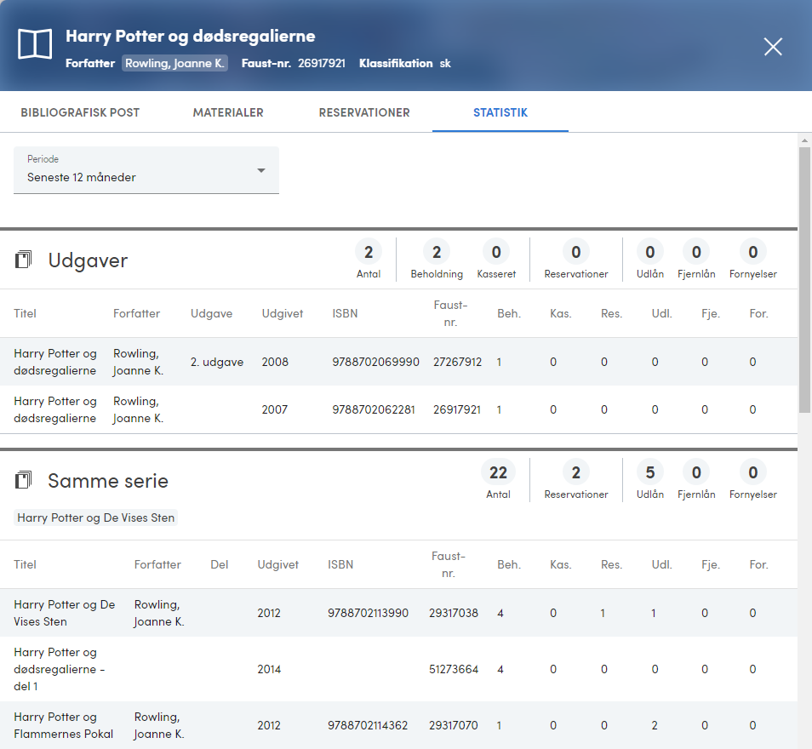812x749 pixels.
Task: Click Faust-nr. 51273664
Action: 453,669
